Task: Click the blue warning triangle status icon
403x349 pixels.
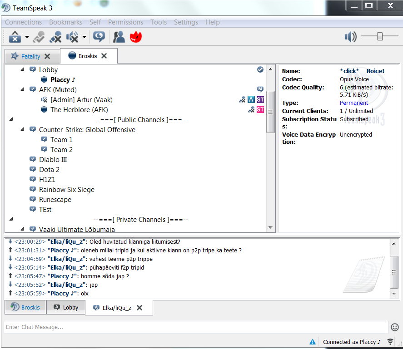Action: [x=312, y=342]
